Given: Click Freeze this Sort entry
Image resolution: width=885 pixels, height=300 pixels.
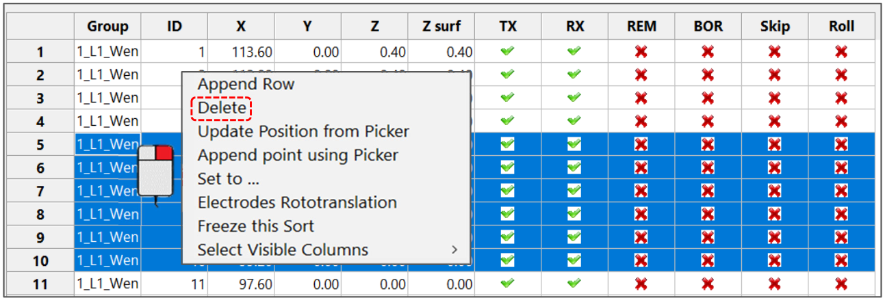Looking at the screenshot, I should (256, 226).
